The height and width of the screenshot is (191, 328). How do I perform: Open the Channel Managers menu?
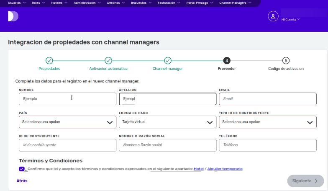[235, 3]
